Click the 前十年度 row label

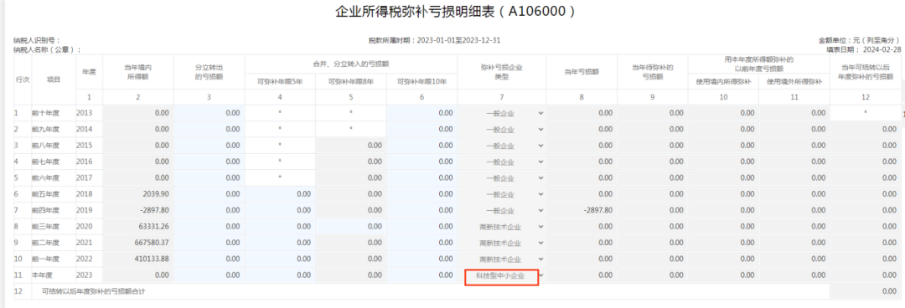coord(45,113)
